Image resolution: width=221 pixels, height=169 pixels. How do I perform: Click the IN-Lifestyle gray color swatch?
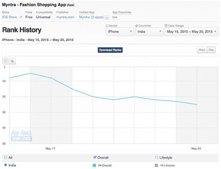coord(157,165)
